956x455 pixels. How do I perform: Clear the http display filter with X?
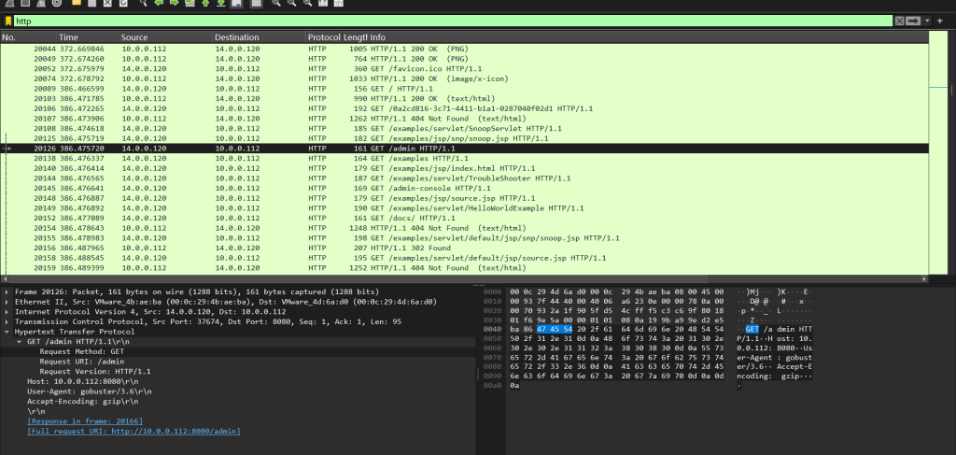[x=899, y=21]
